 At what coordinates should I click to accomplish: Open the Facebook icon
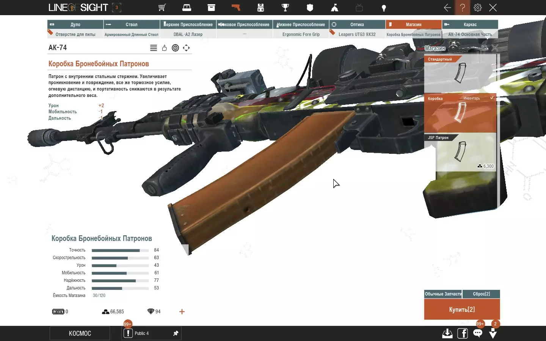point(463,333)
